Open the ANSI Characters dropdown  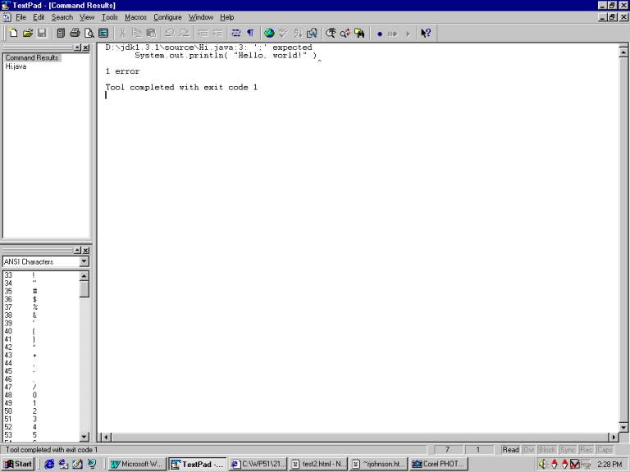tap(84, 262)
